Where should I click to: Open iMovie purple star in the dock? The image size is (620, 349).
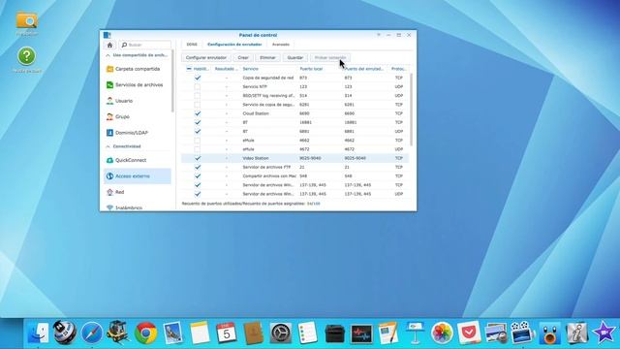click(604, 333)
